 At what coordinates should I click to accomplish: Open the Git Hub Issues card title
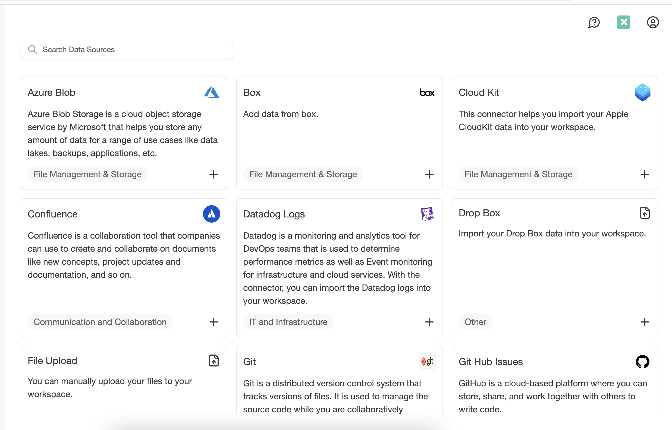(x=491, y=362)
